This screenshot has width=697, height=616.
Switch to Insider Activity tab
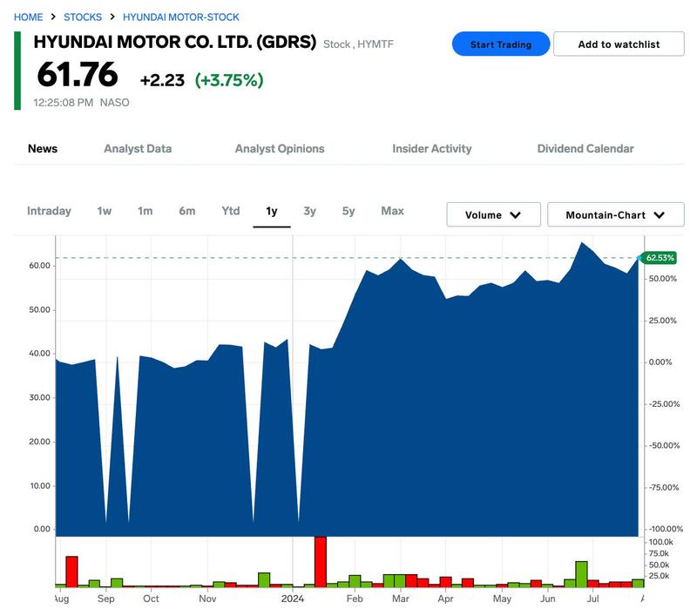coord(432,148)
